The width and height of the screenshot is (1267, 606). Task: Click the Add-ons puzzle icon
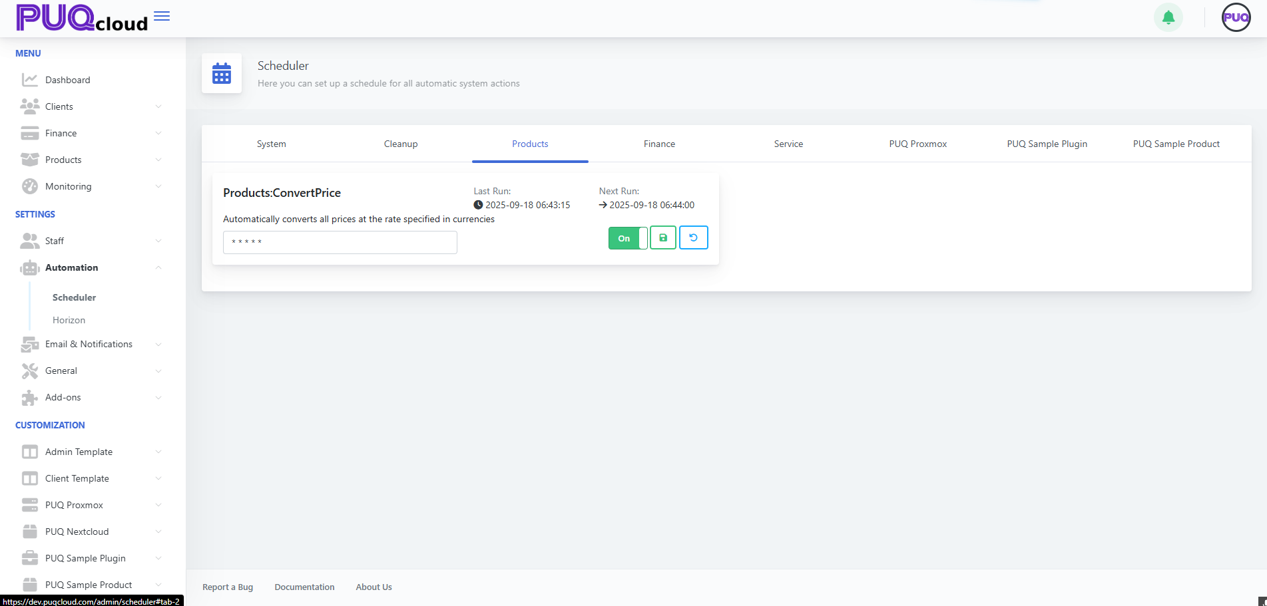coord(30,397)
